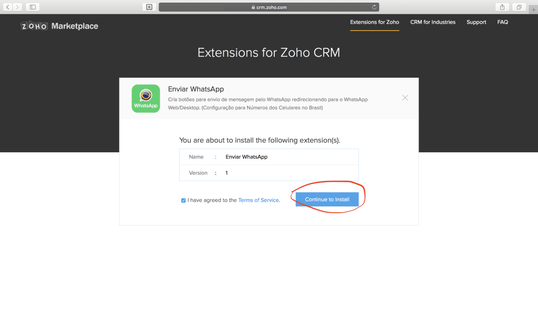Open a new tab with plus icon

[x=534, y=10]
